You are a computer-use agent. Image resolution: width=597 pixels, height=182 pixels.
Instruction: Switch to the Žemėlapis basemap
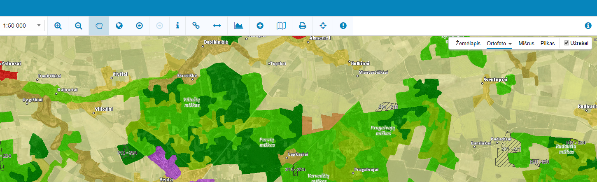468,43
